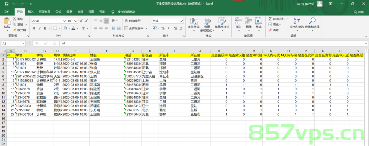Toggle Italic formatting

coord(40,28)
